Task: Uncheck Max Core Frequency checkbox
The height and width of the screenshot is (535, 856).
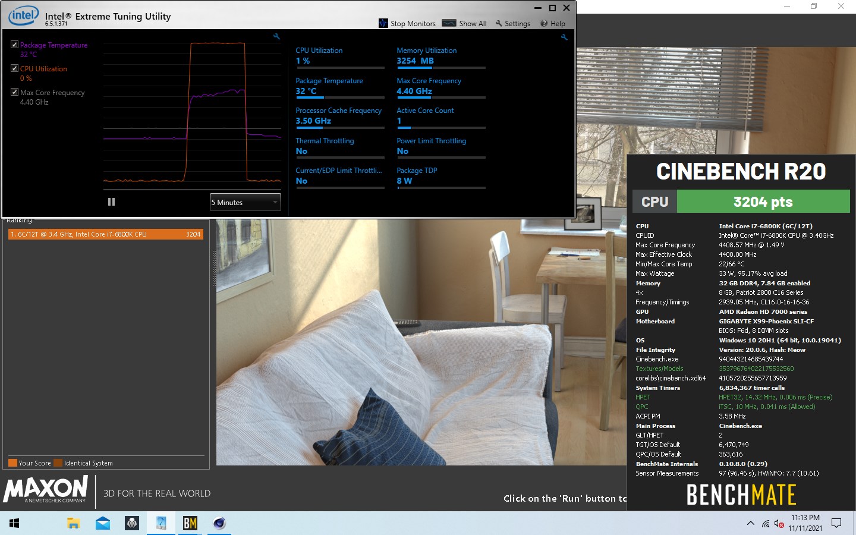Action: pos(14,92)
